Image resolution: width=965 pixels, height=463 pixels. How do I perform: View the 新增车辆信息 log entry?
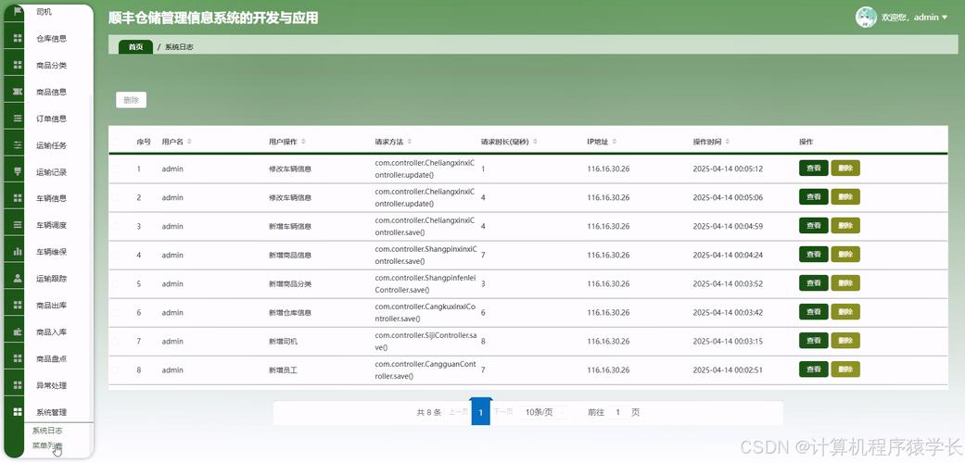coord(814,226)
